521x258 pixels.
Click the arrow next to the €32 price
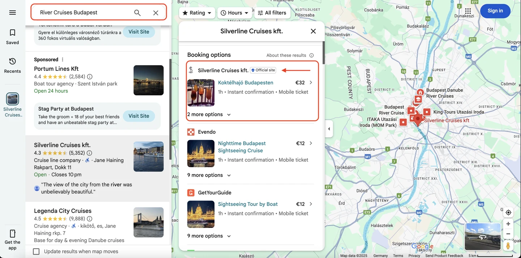[x=311, y=83]
